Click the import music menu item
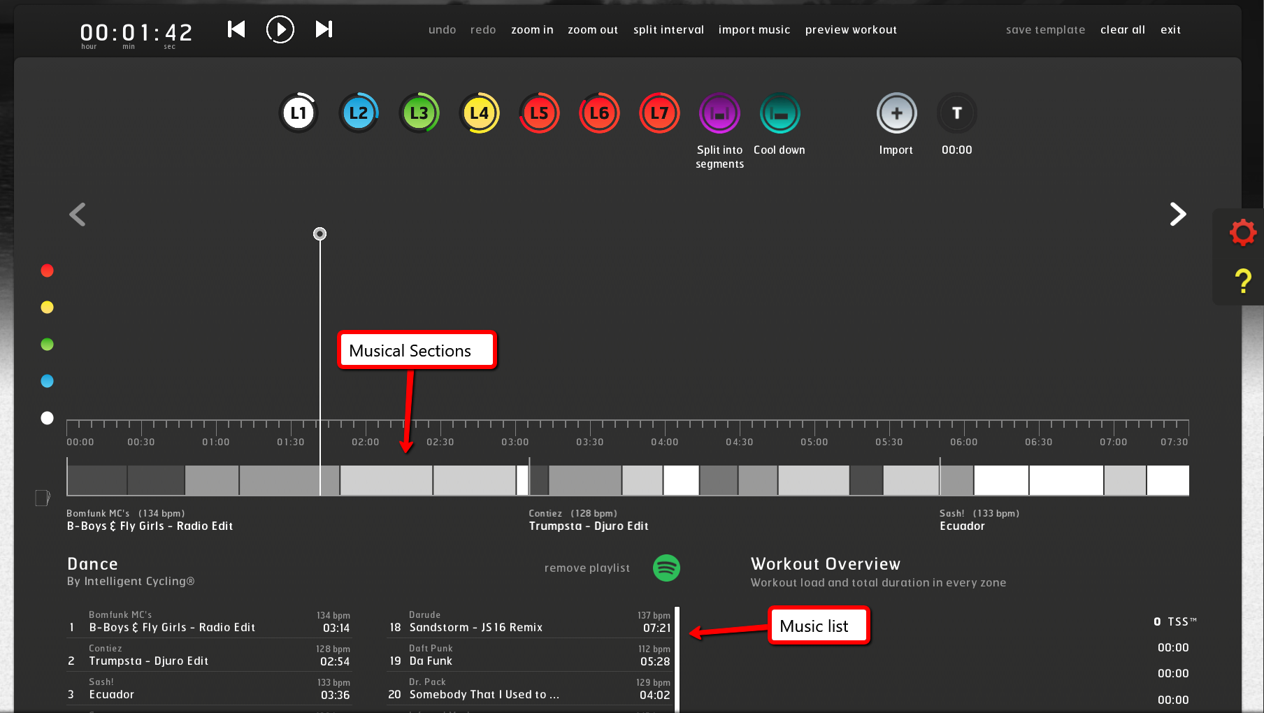 coord(754,30)
